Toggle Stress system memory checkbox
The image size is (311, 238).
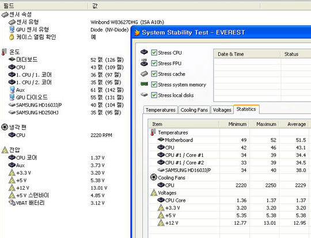(x=154, y=85)
